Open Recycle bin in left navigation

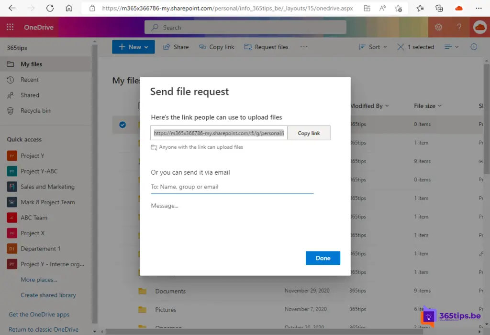click(x=35, y=111)
